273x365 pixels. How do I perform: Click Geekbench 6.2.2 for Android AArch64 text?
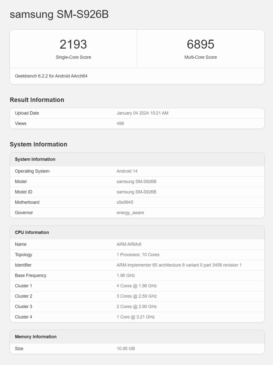pyautogui.click(x=51, y=76)
